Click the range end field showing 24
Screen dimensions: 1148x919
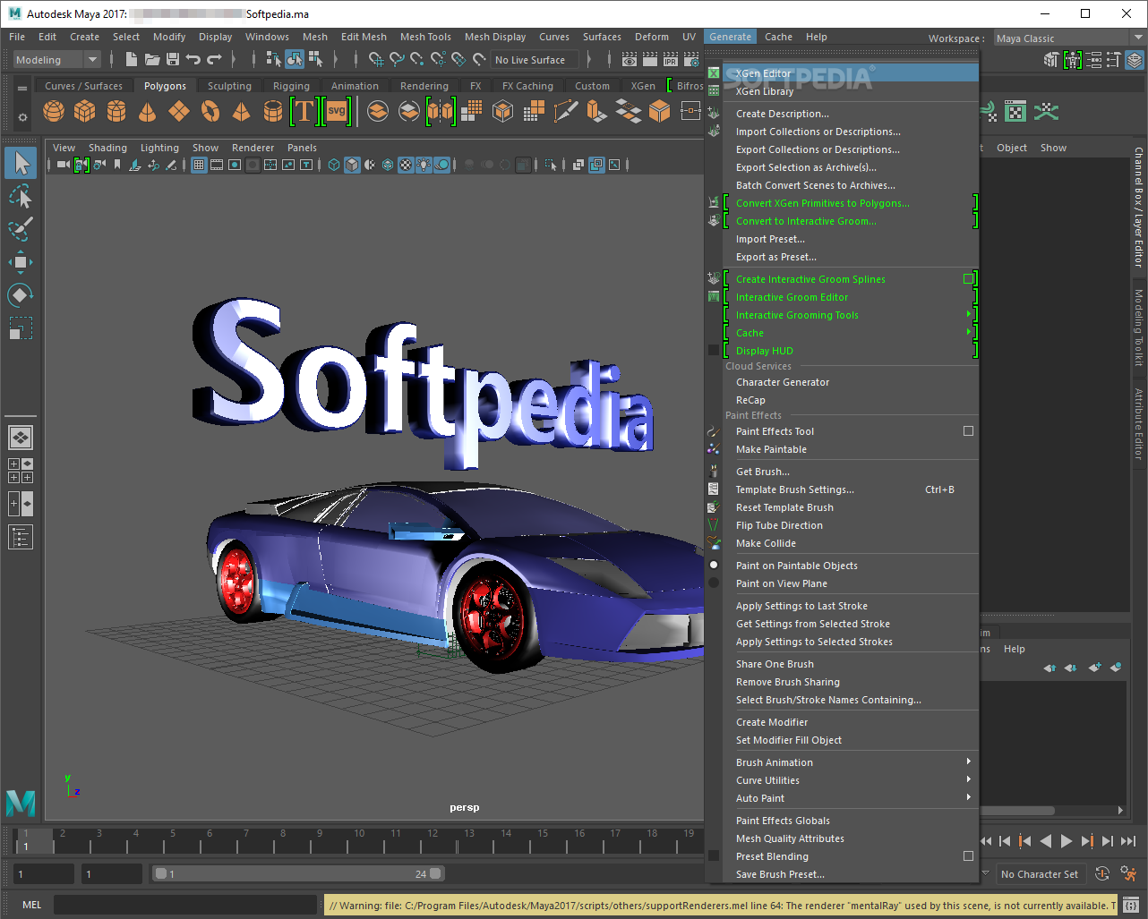421,873
